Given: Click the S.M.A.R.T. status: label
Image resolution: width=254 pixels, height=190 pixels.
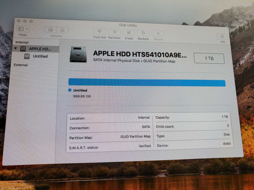Looking at the screenshot, I should pyautogui.click(x=84, y=148).
